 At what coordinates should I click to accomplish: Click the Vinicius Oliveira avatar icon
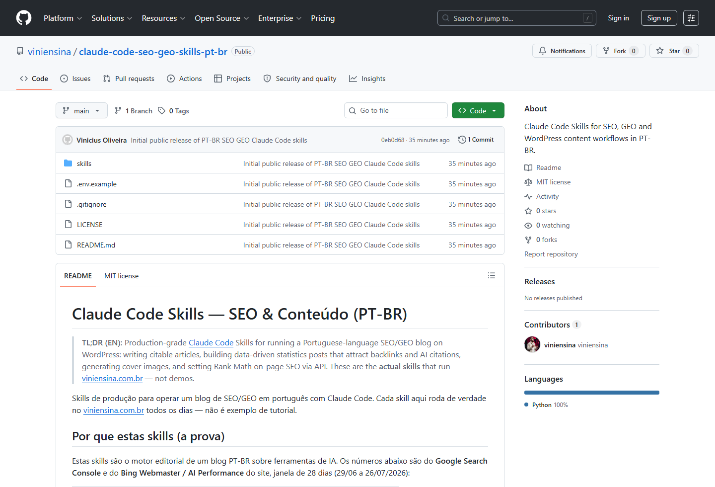click(x=68, y=140)
